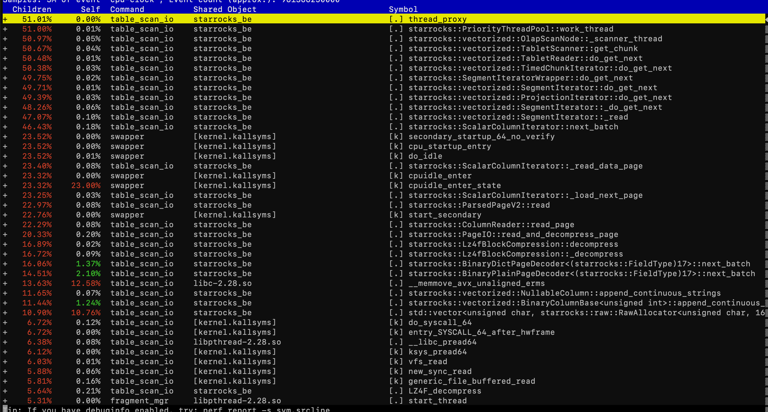Expand the TabletScanner::get_chunk call chain
768x412 pixels.
point(5,49)
